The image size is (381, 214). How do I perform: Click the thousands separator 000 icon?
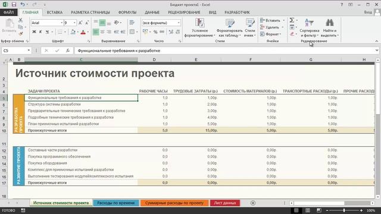click(x=162, y=32)
